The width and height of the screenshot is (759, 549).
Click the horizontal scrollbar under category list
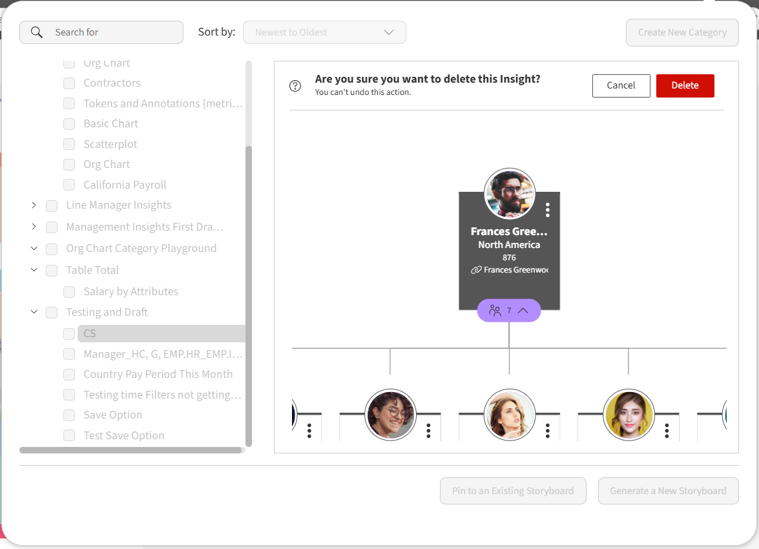[x=130, y=450]
